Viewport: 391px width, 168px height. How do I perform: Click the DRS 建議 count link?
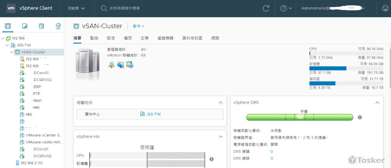tap(272, 151)
